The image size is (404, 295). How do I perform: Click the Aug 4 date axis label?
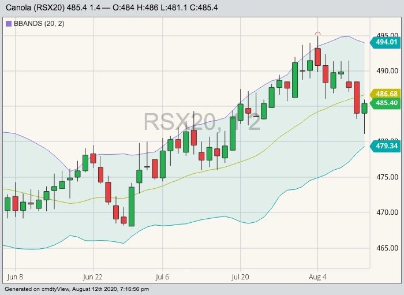pyautogui.click(x=317, y=277)
